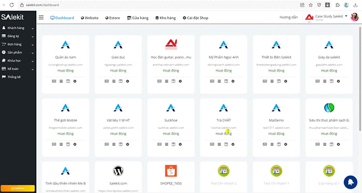Image resolution: width=362 pixels, height=193 pixels.
Task: Open the Estore tab
Action: coord(113,18)
